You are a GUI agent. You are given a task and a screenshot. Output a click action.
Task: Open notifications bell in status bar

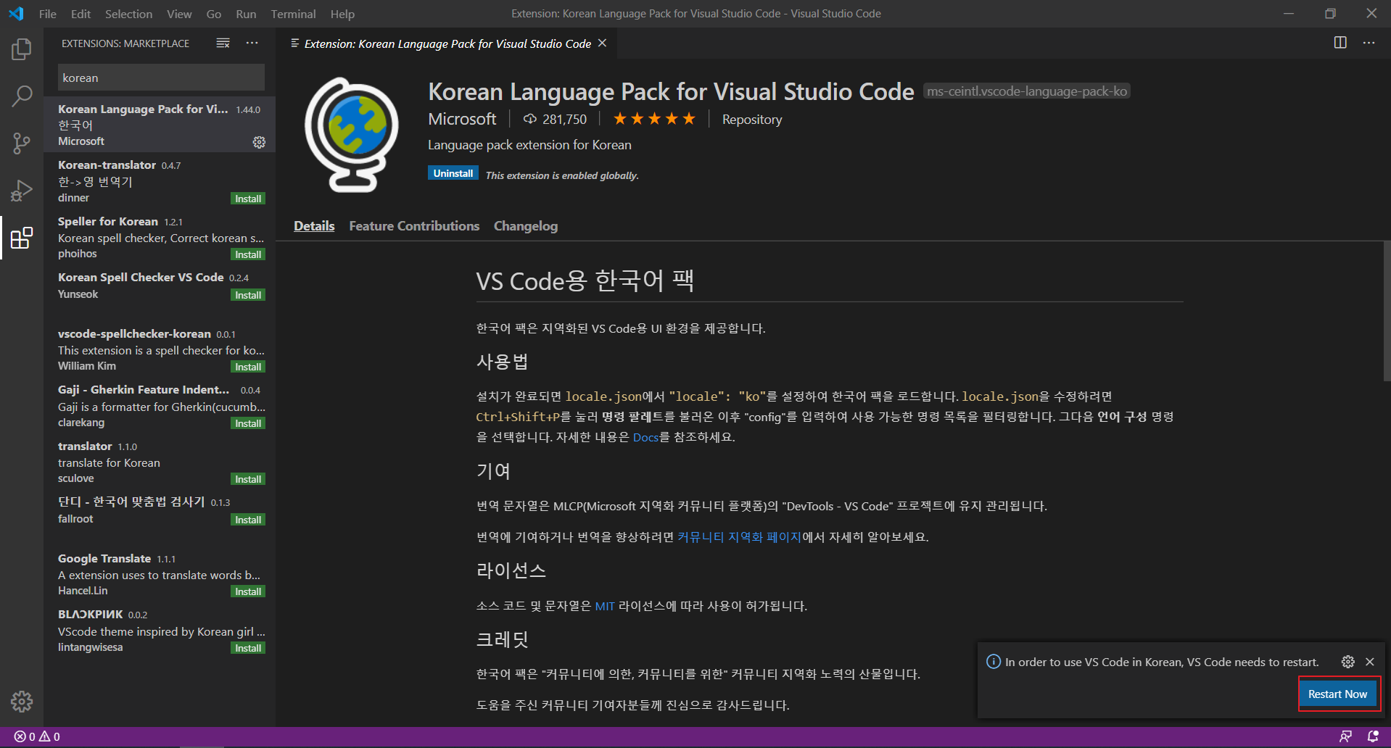[1373, 736]
